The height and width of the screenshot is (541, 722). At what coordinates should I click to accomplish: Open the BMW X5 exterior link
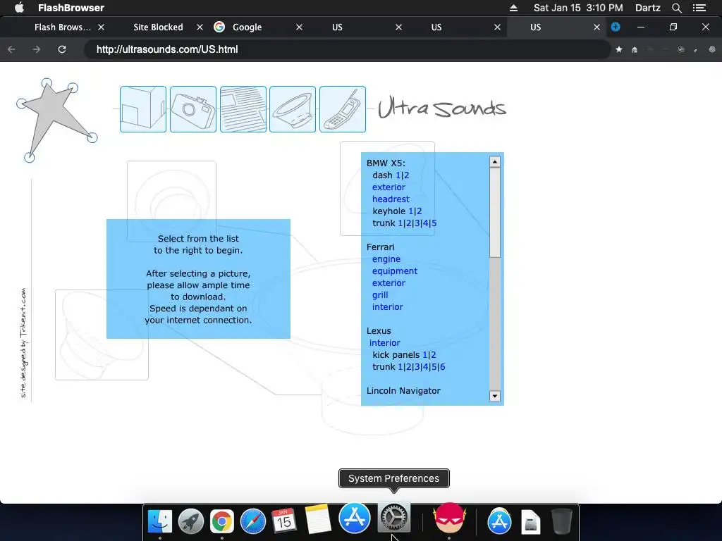pos(388,187)
